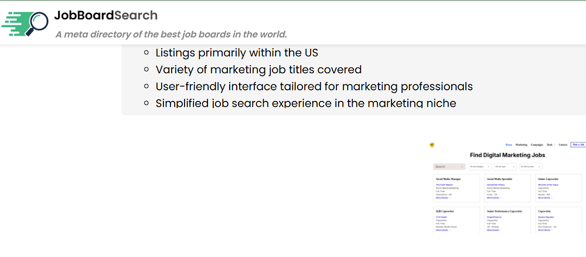Open the Social Media Manager job card

coord(448,179)
